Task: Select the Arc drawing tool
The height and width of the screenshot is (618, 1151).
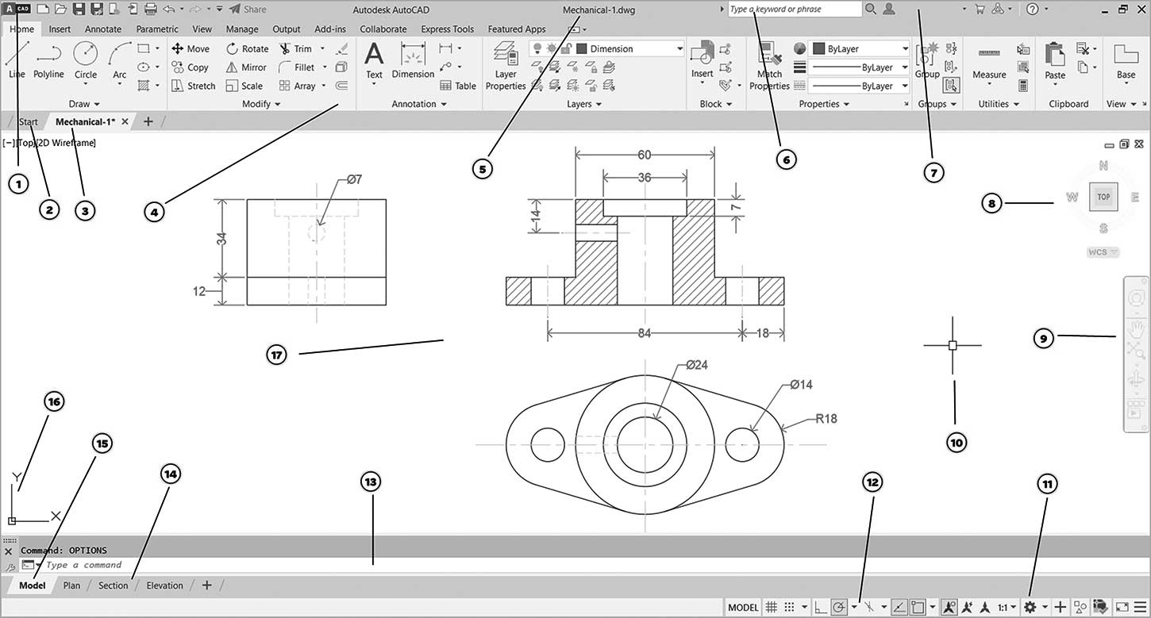Action: pos(119,59)
